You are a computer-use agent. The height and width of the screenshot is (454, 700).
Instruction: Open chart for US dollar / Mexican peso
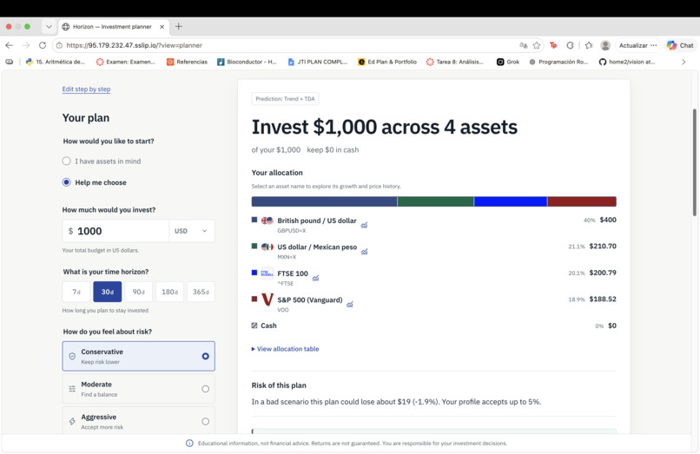pyautogui.click(x=364, y=252)
